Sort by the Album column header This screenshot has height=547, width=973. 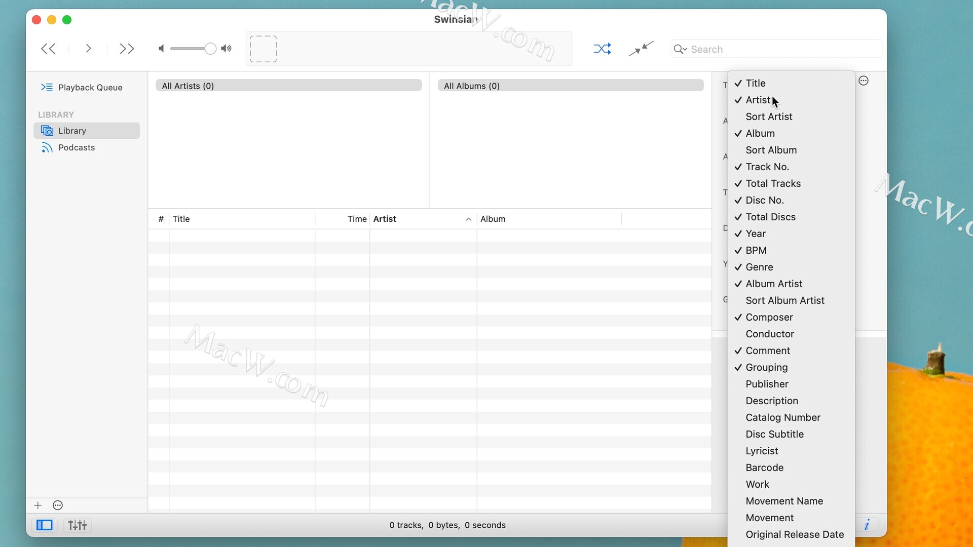click(549, 219)
